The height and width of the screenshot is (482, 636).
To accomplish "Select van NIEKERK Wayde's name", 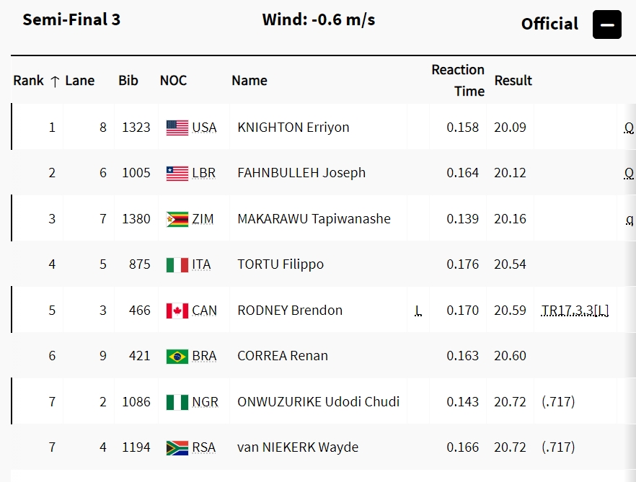I will tap(297, 447).
